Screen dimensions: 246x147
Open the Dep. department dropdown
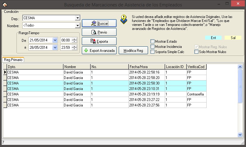pyautogui.click(x=78, y=18)
